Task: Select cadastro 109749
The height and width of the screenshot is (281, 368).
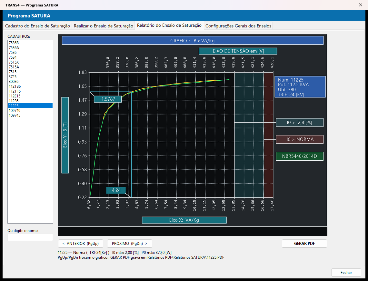Action: [30, 111]
